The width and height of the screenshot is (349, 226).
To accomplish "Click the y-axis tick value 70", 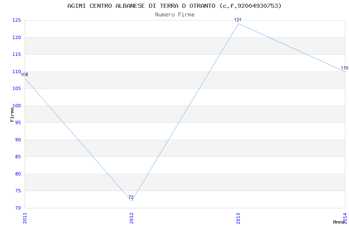I will pyautogui.click(x=18, y=208).
